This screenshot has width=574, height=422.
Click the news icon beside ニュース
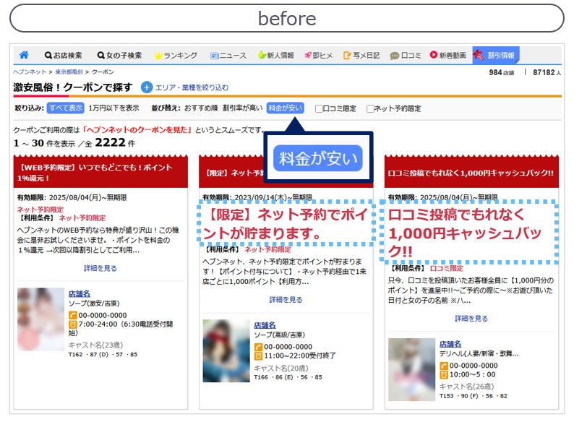214,56
